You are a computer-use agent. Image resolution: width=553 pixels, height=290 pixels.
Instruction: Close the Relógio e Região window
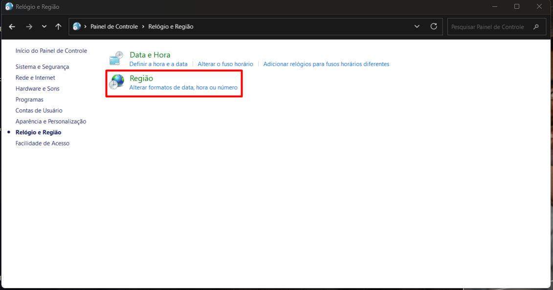click(x=539, y=6)
